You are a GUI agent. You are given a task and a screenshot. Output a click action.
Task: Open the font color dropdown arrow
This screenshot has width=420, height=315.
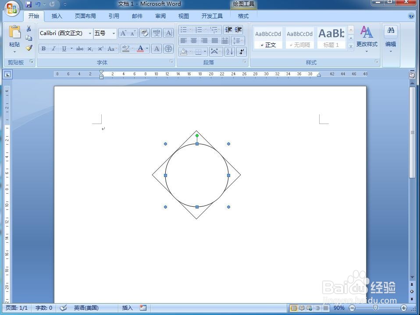click(x=147, y=49)
